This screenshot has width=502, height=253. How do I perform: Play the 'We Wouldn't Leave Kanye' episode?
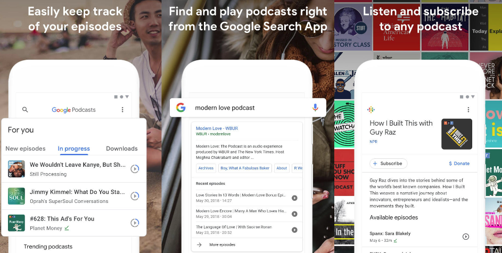pyautogui.click(x=135, y=169)
